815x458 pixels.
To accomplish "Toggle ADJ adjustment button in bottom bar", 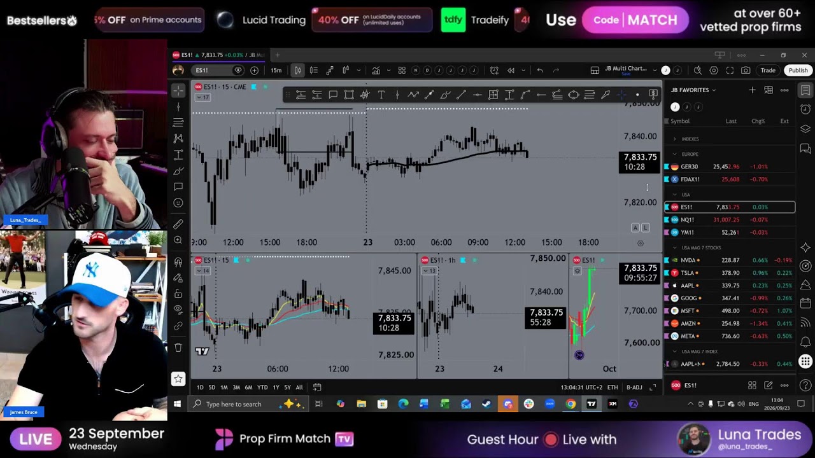I will point(634,387).
